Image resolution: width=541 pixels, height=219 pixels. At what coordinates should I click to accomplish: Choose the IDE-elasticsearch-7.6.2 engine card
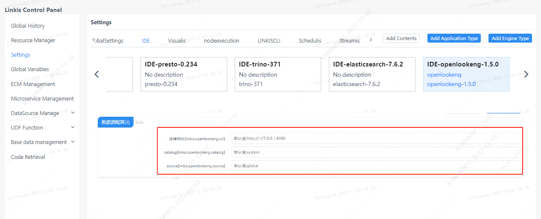372,75
